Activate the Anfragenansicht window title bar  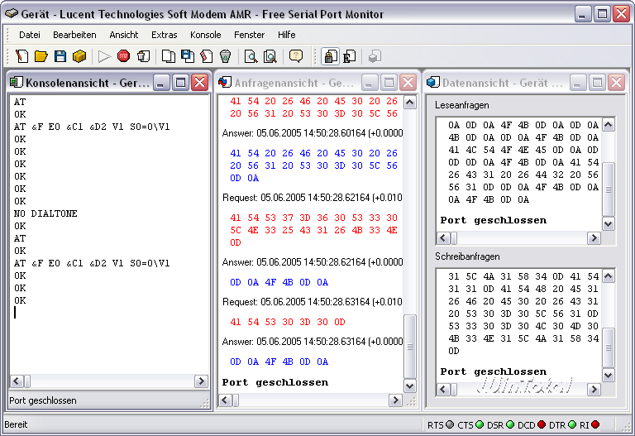tap(289, 83)
